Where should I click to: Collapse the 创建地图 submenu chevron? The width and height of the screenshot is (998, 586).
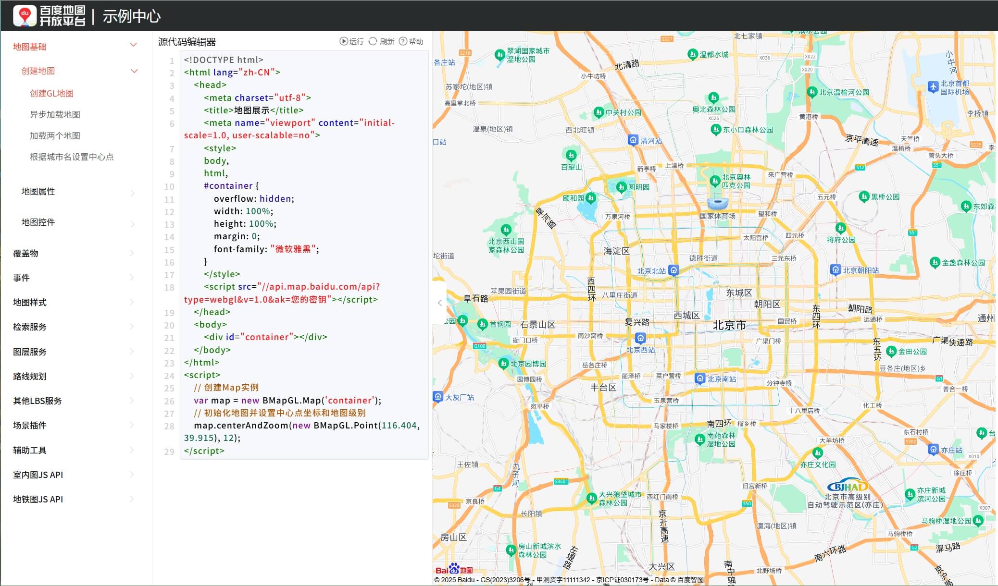(135, 71)
